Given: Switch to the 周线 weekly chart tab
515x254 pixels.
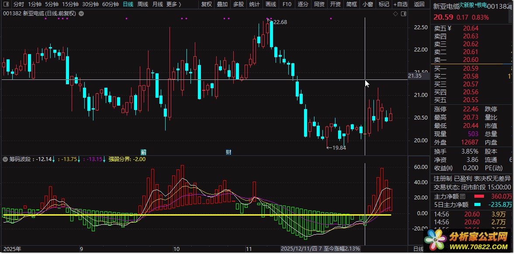Looking at the screenshot, I should coord(143,4).
